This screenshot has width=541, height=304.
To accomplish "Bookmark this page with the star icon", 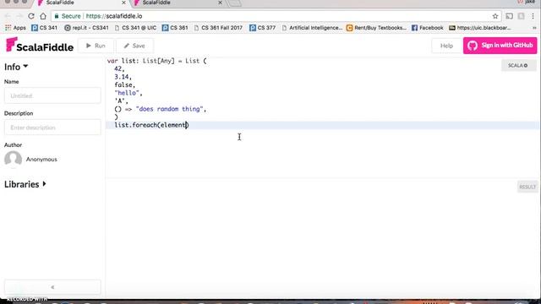I will coord(495,16).
